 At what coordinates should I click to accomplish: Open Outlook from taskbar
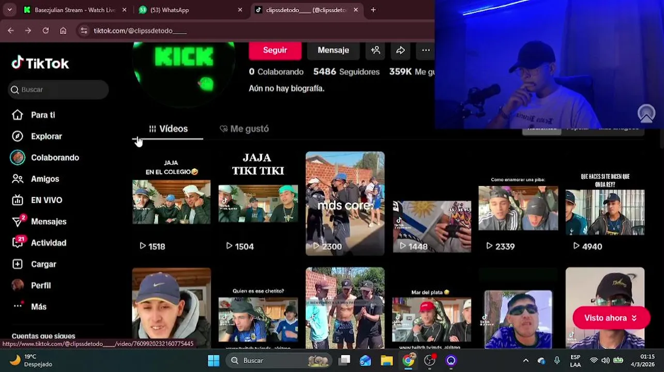click(365, 361)
